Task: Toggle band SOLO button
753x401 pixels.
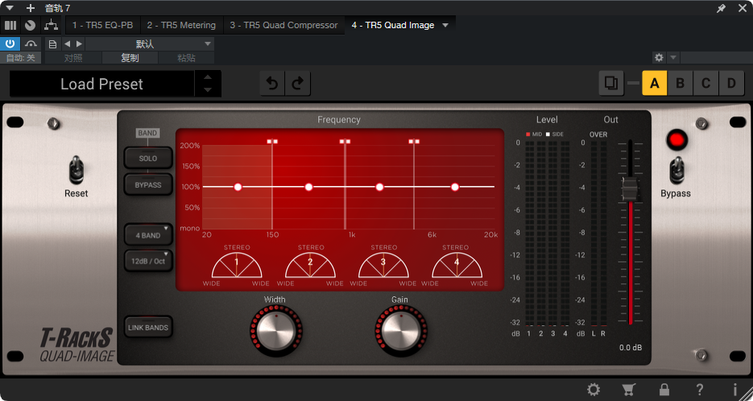Action: click(x=148, y=158)
